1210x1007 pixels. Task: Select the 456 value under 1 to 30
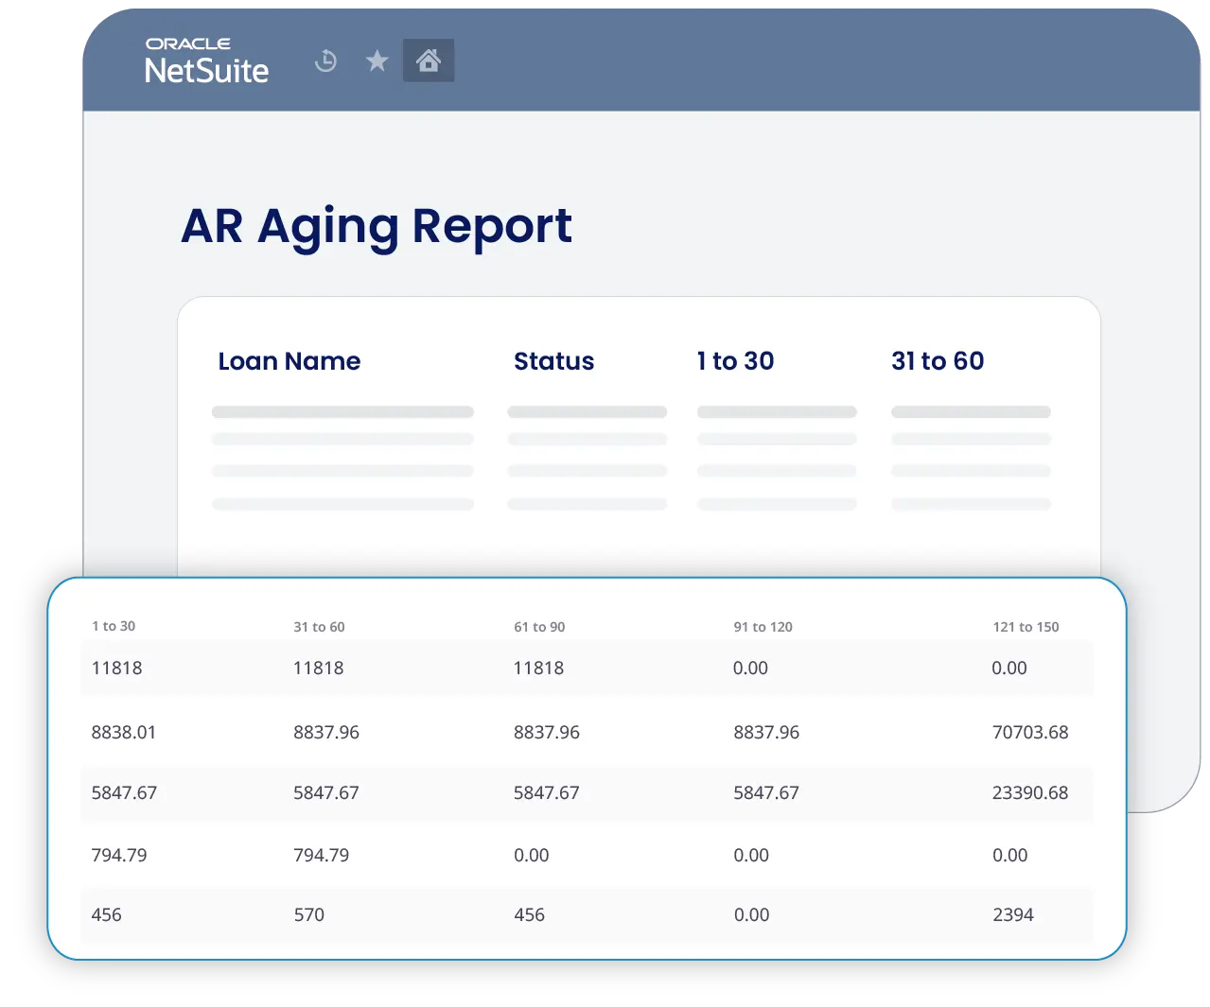105,915
